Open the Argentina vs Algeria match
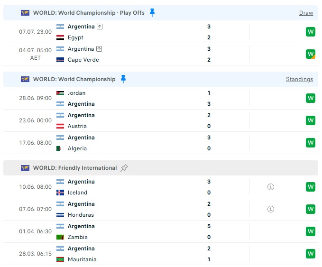This screenshot has width=322, height=267. 161,143
